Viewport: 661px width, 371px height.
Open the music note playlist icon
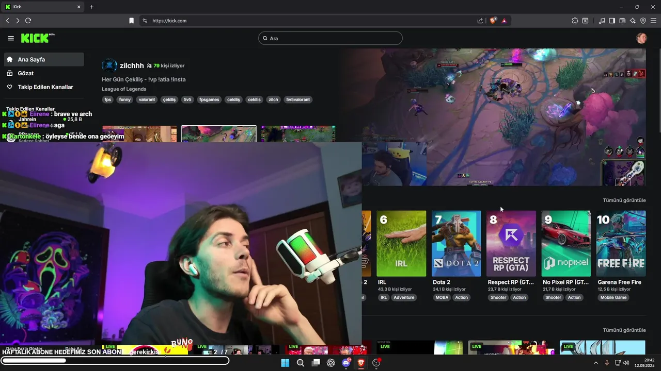pyautogui.click(x=602, y=21)
